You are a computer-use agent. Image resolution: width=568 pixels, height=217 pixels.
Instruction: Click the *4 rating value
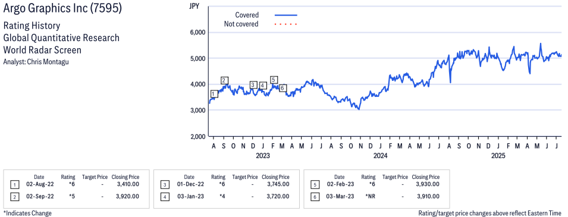(x=222, y=196)
